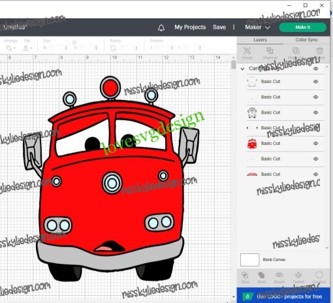
Task: Select the pink mouth layer thumbnail
Action: 252,174
